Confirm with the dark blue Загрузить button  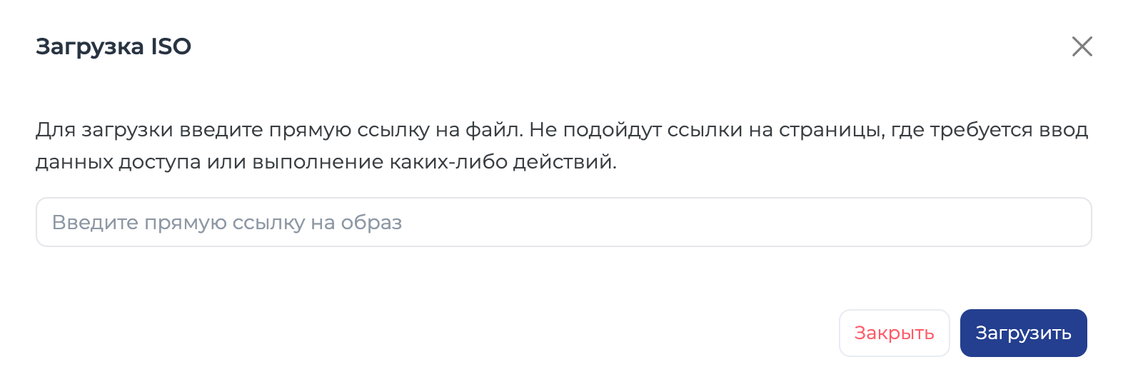tap(1023, 333)
